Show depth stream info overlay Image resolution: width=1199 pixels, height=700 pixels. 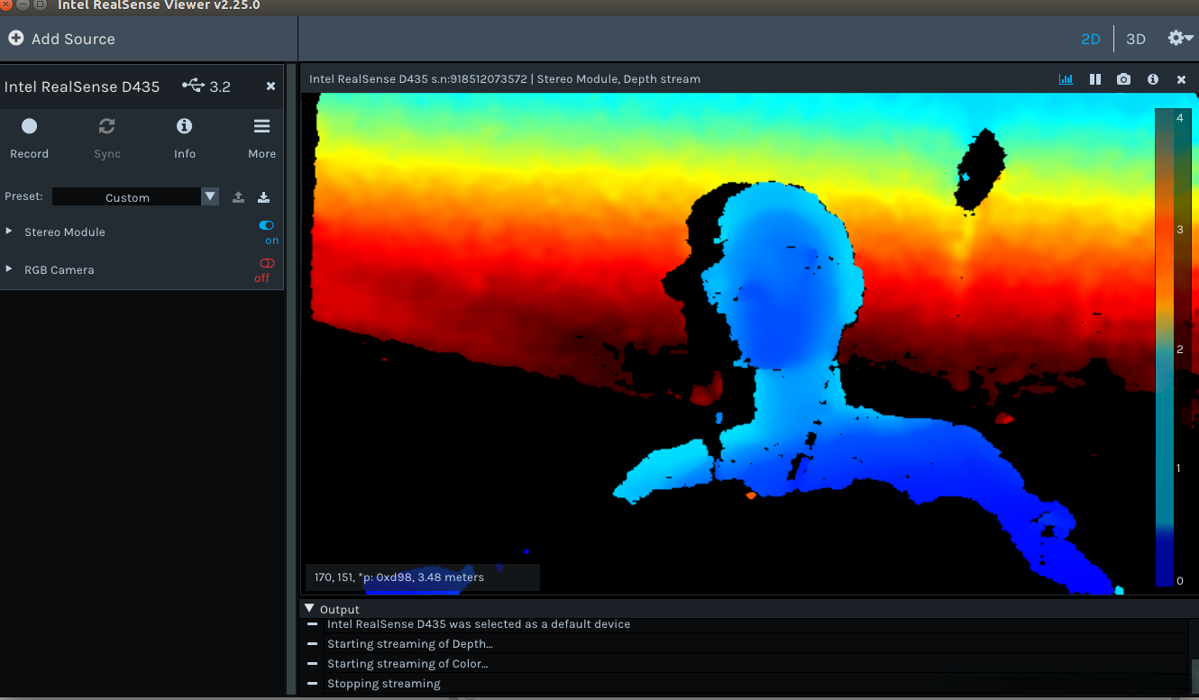point(1152,79)
